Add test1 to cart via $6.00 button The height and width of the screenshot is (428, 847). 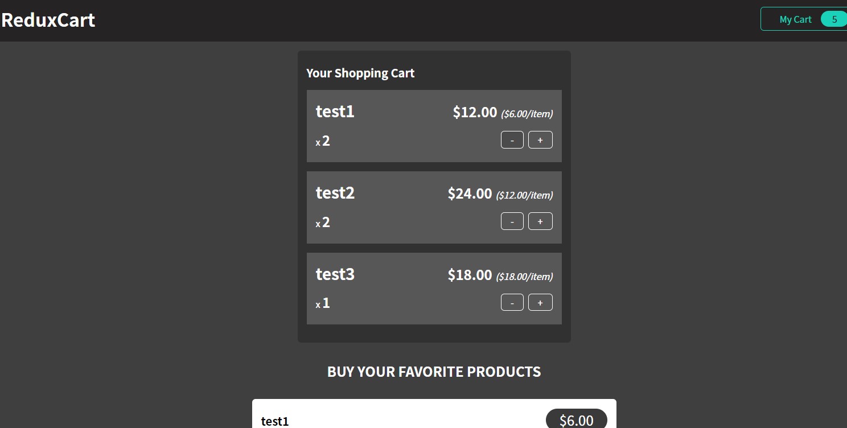coord(577,420)
